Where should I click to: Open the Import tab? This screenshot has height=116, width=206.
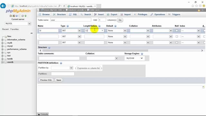pyautogui.click(x=126, y=15)
